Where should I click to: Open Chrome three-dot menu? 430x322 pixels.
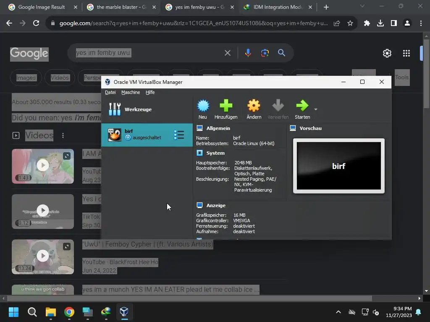click(x=421, y=23)
